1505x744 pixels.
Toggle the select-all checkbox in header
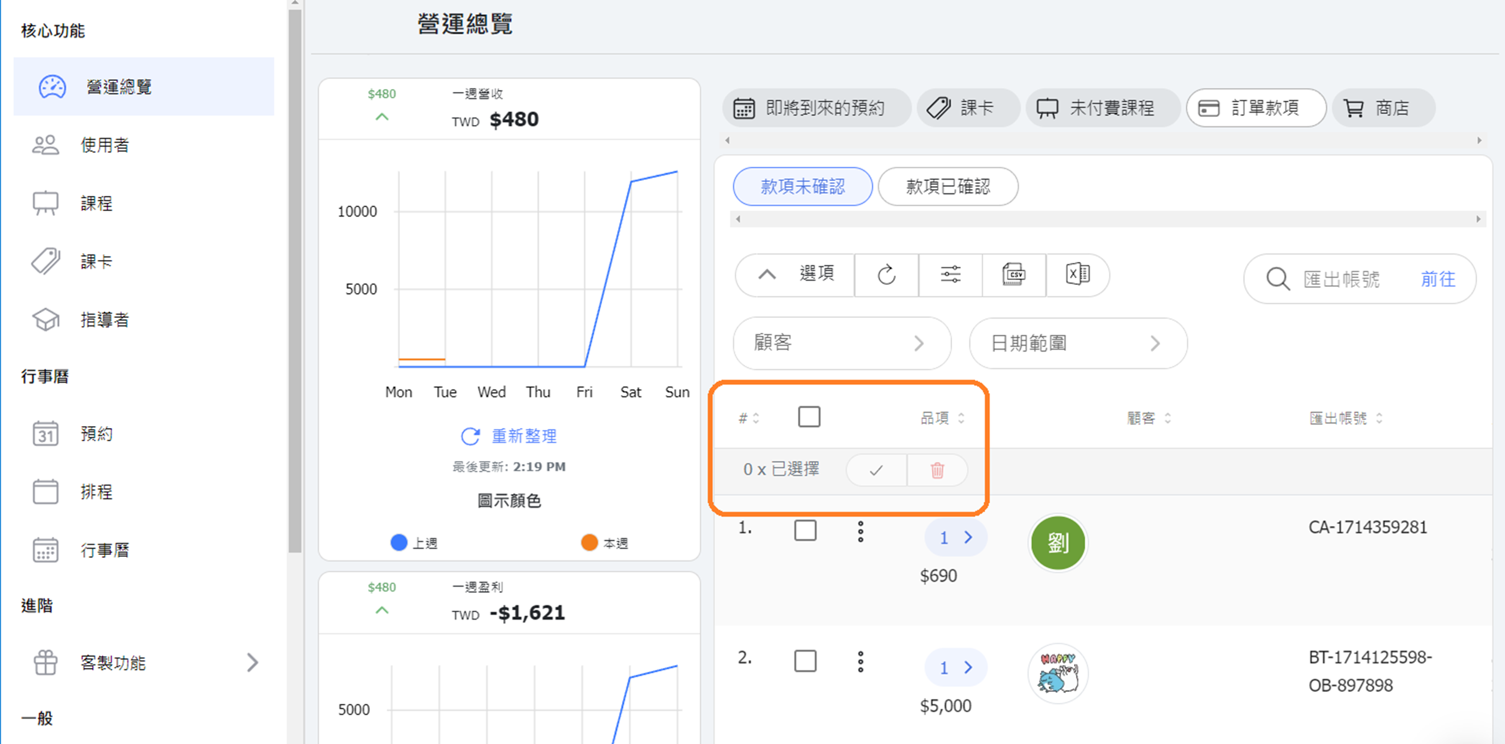pos(809,417)
